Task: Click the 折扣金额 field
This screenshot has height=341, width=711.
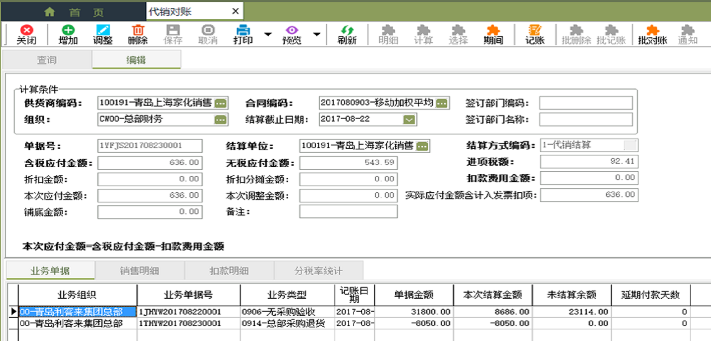Action: (150, 179)
